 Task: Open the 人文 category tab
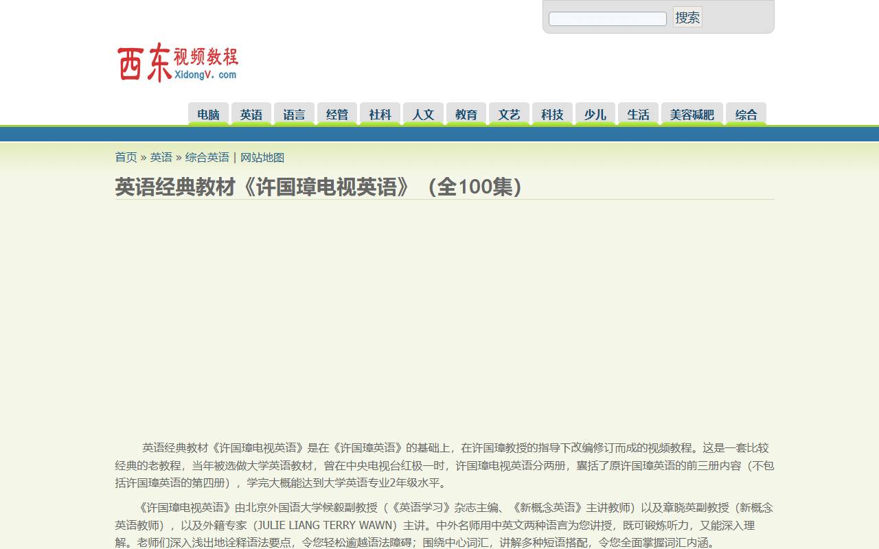[423, 114]
